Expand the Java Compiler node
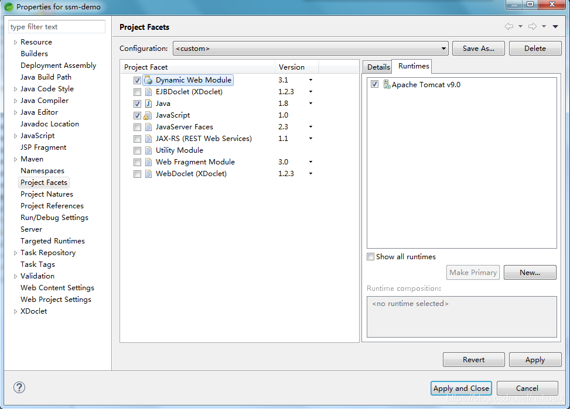 tap(15, 101)
